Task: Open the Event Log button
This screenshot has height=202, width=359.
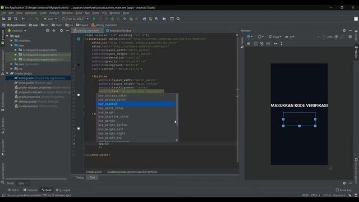Action: tap(343, 190)
